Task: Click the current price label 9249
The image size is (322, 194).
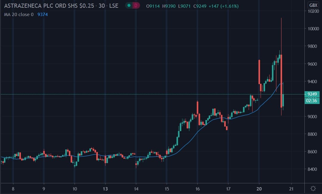Action: click(x=312, y=94)
